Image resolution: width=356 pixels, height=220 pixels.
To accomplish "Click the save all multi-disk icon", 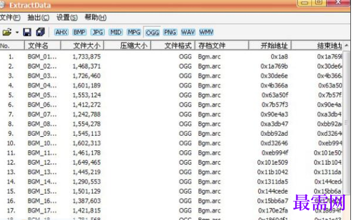I will pyautogui.click(x=40, y=32).
